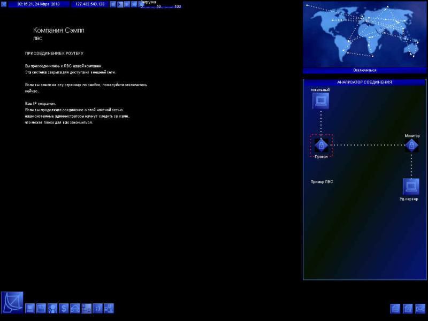Click the Отключаться disconnect button

click(364, 70)
